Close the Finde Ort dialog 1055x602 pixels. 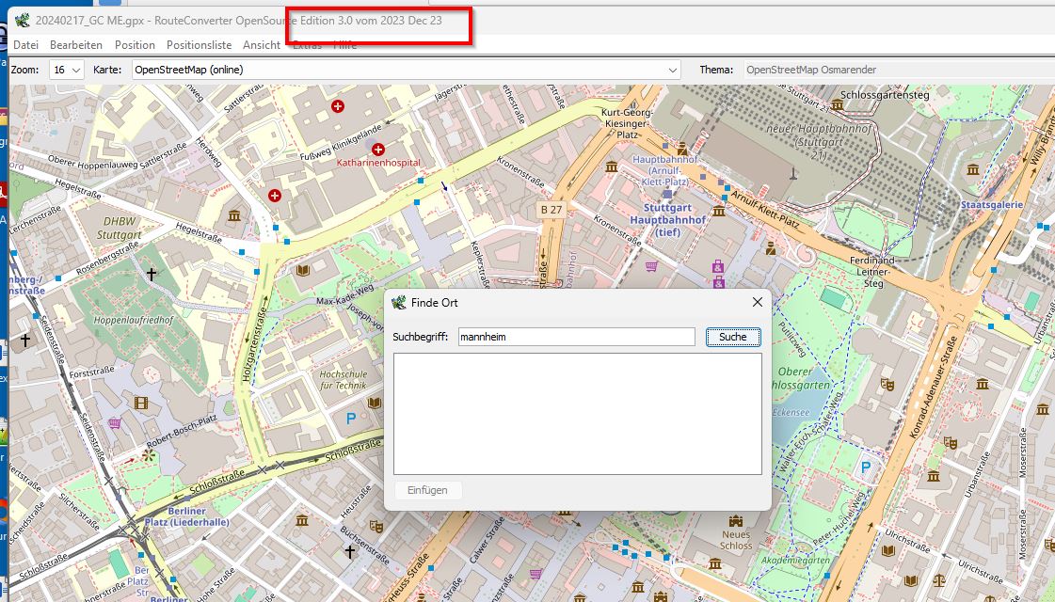click(x=757, y=302)
